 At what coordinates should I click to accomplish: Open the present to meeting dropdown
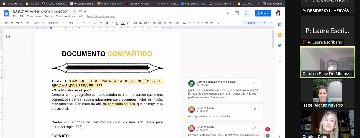(248, 13)
